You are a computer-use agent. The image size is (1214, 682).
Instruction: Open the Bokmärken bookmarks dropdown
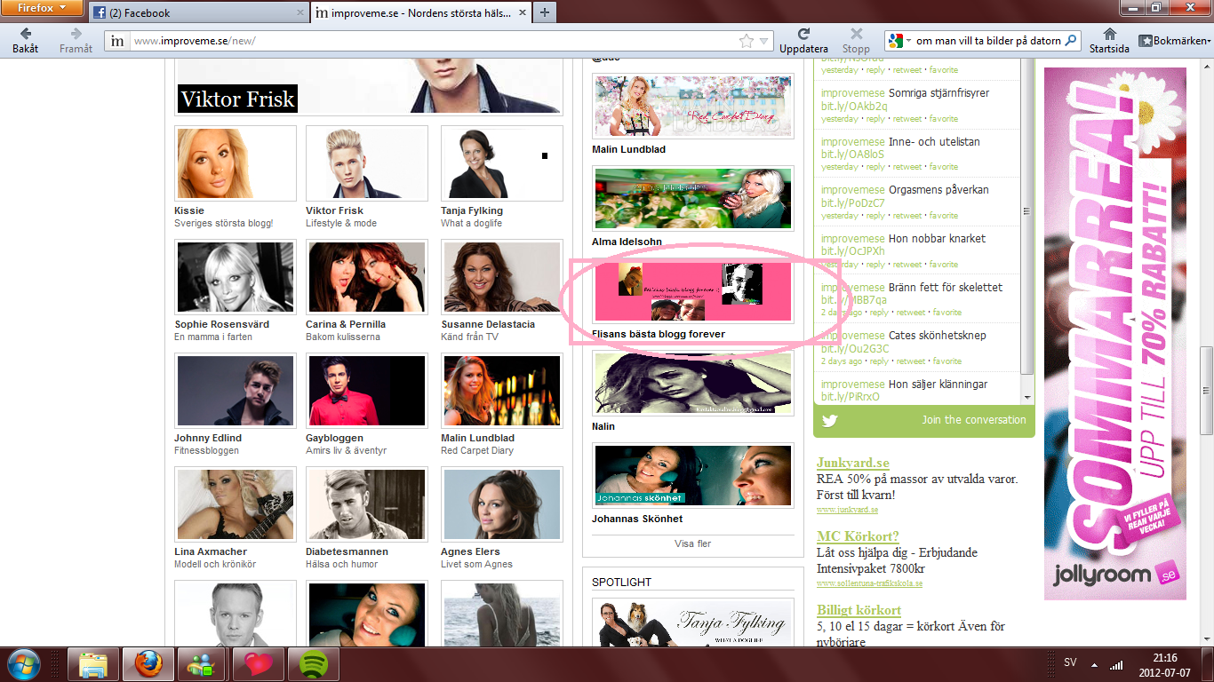point(1175,41)
